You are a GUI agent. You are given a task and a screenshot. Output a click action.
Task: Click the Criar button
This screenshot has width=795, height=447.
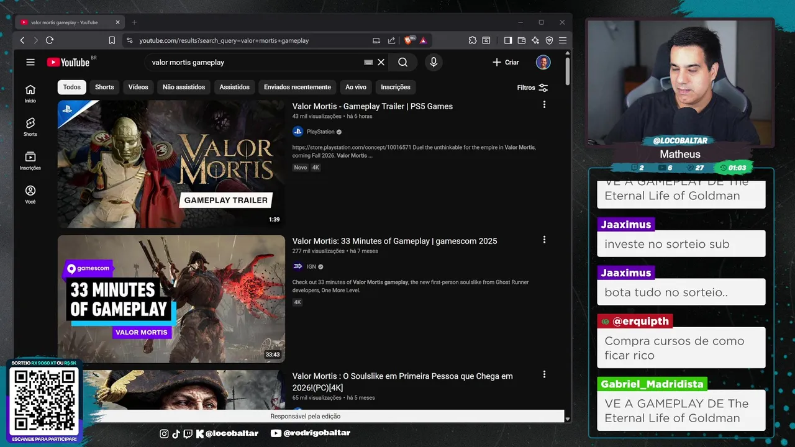(506, 62)
